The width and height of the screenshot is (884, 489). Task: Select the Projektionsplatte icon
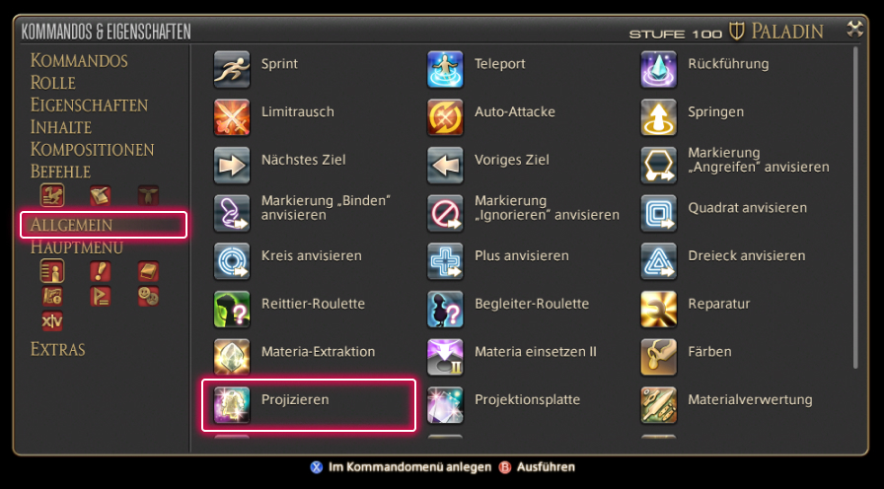click(x=445, y=405)
